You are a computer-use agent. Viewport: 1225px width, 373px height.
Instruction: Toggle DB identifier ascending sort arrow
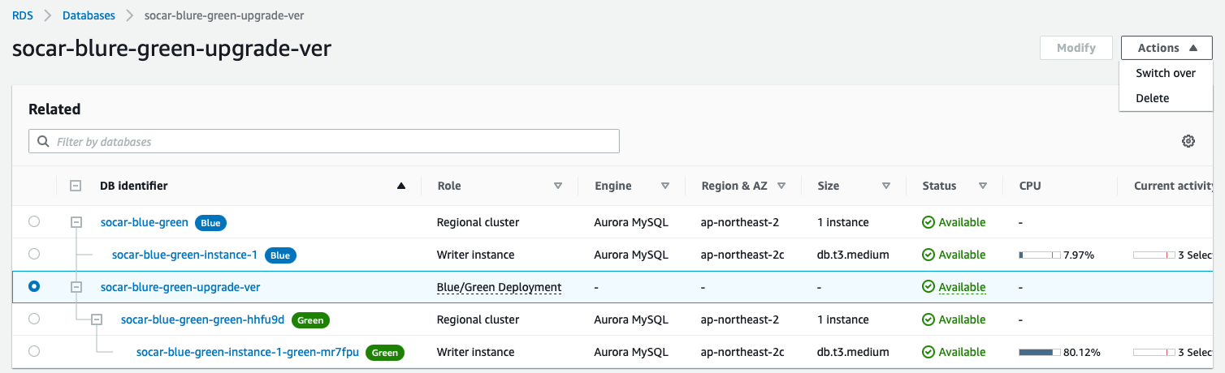pos(400,186)
